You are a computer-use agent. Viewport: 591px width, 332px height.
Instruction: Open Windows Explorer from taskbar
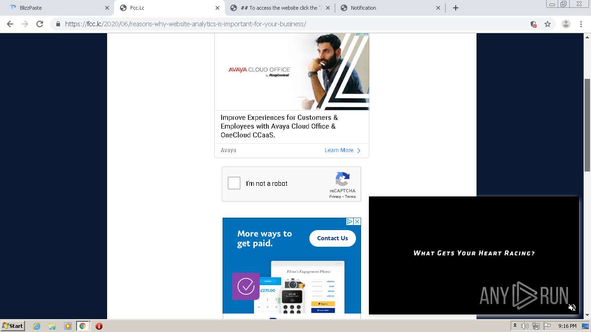pyautogui.click(x=52, y=326)
